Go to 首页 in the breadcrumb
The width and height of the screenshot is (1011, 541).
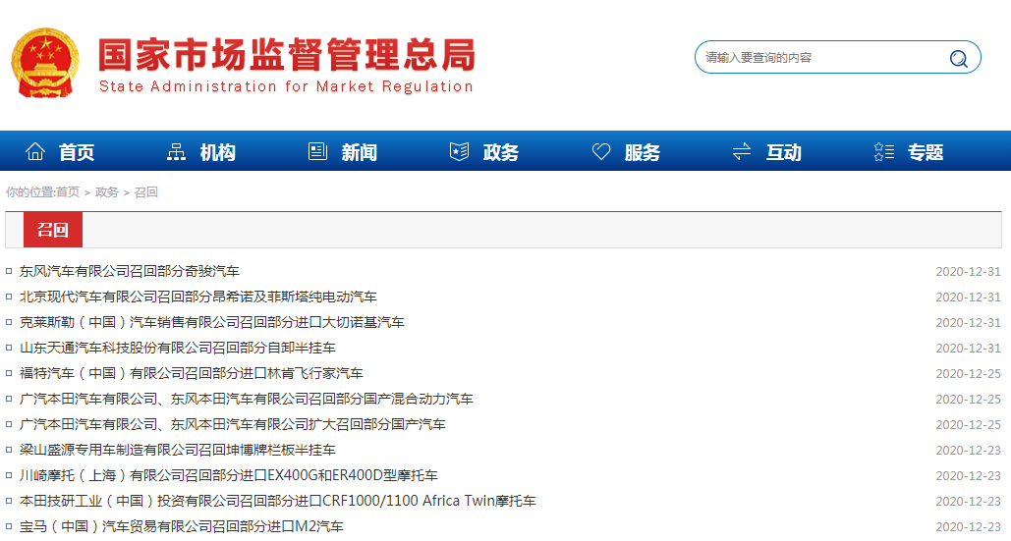pos(68,192)
